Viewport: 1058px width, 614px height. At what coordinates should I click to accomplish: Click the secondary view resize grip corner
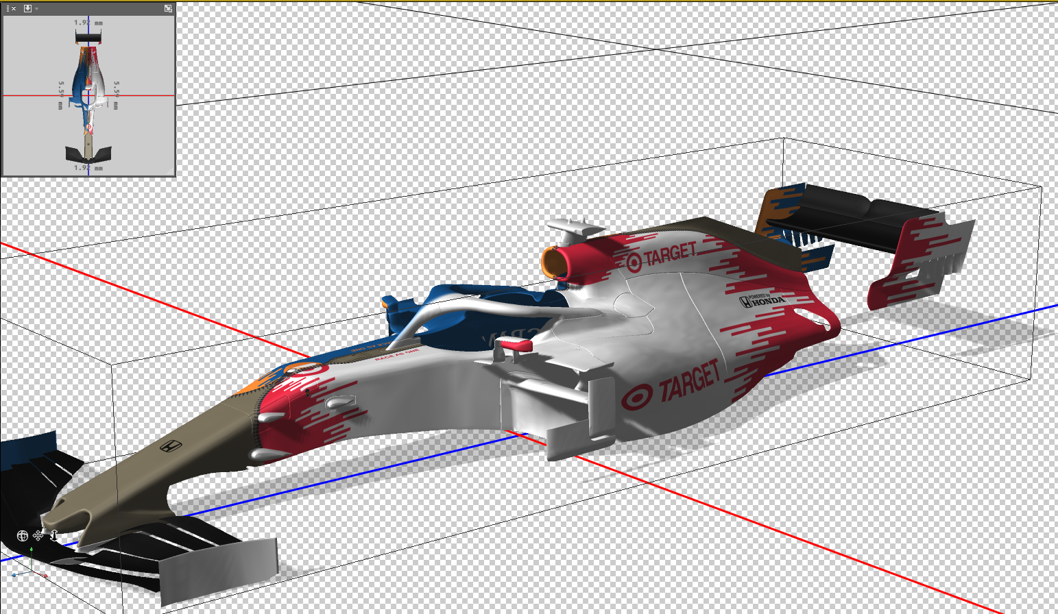point(170,171)
